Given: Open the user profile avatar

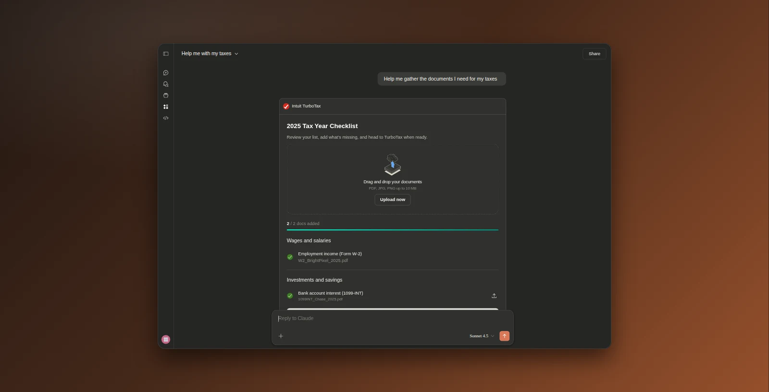Looking at the screenshot, I should click(166, 339).
